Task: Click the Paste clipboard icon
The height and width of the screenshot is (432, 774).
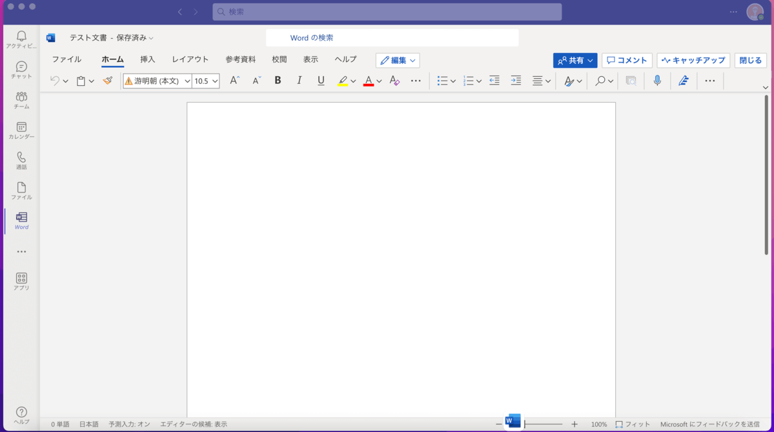Action: point(81,81)
